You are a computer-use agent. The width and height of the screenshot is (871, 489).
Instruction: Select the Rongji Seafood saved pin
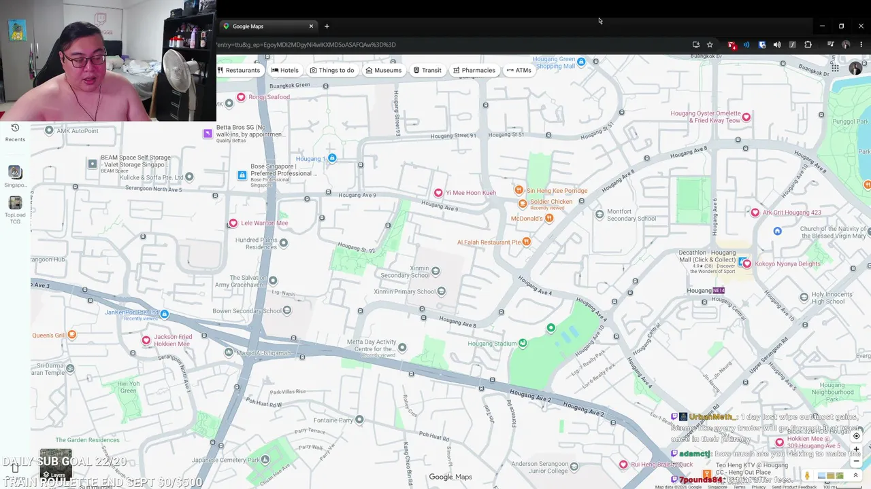[x=240, y=97]
